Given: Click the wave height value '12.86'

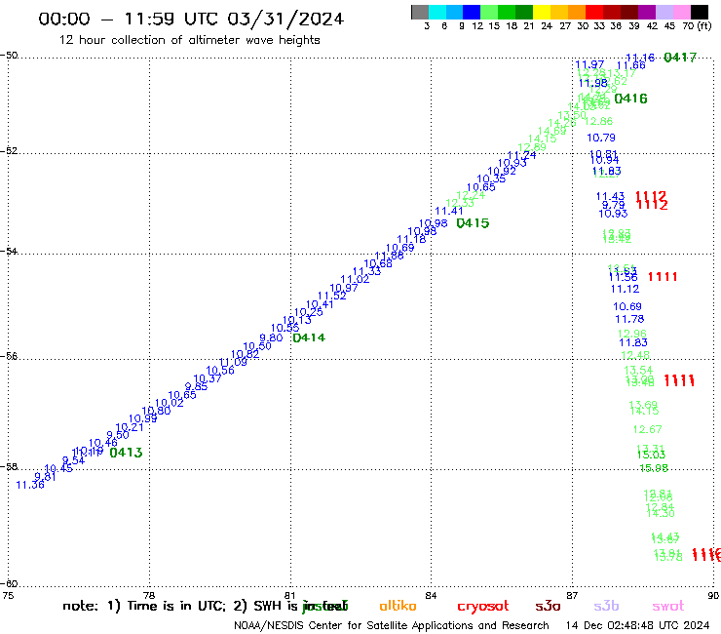Looking at the screenshot, I should click(598, 122).
